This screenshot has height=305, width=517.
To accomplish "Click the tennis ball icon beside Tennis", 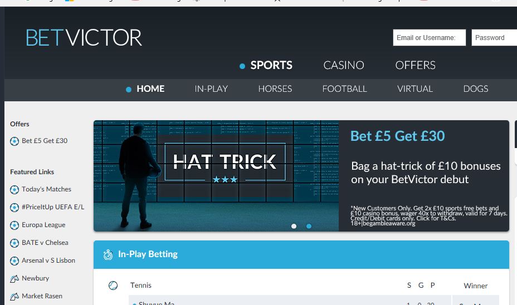I will [x=113, y=285].
